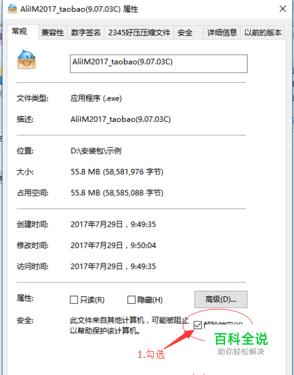
Task: Open the 高级(D)... settings button
Action: click(221, 299)
